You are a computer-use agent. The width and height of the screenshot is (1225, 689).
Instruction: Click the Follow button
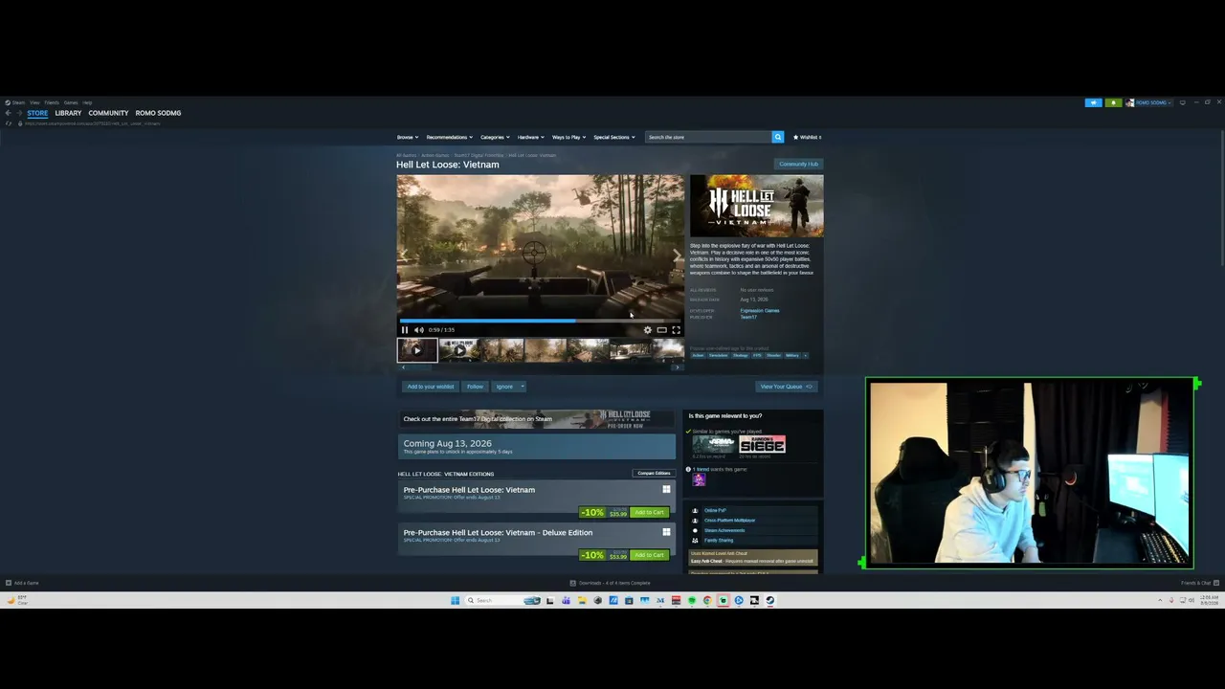[475, 387]
